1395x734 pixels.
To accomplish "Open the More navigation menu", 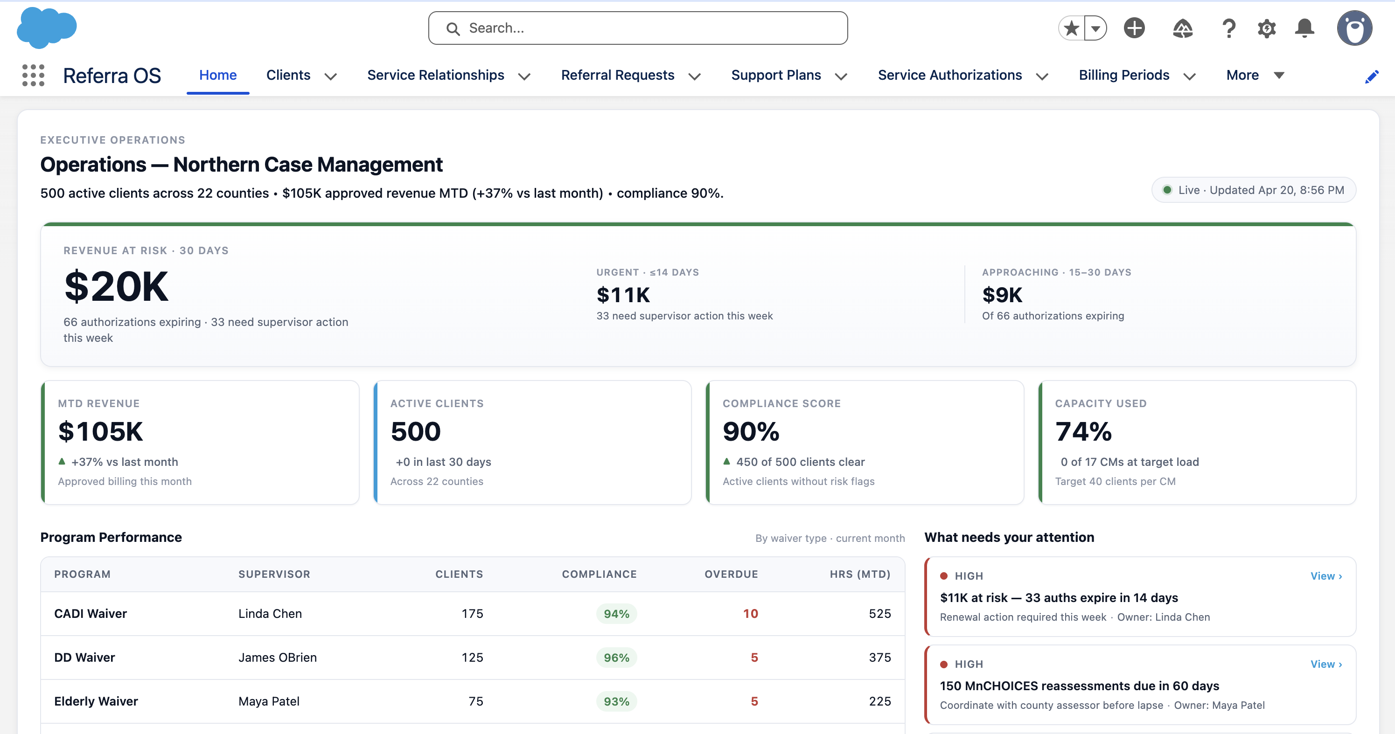I will pyautogui.click(x=1255, y=75).
